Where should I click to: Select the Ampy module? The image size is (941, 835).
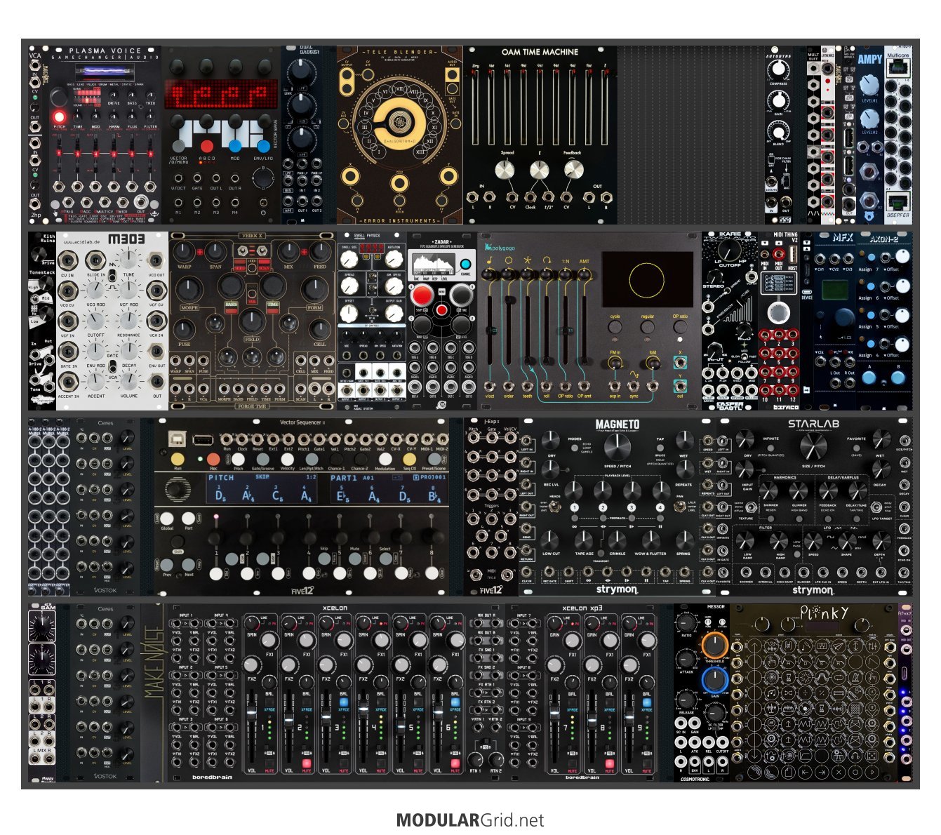tap(870, 135)
